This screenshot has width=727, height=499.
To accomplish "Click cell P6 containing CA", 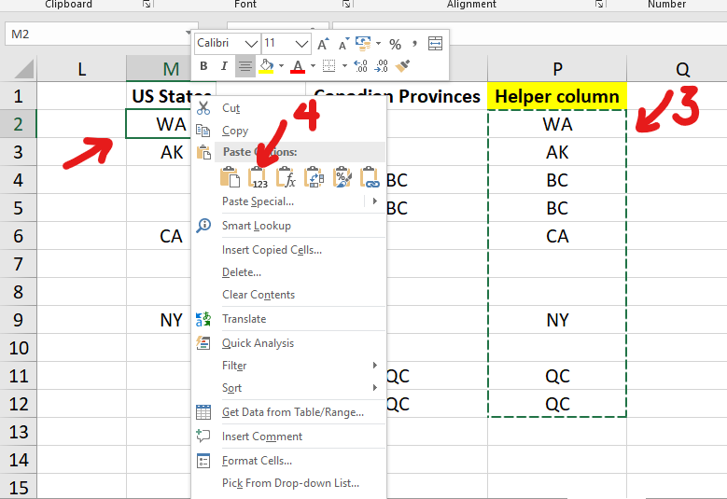I will click(557, 236).
